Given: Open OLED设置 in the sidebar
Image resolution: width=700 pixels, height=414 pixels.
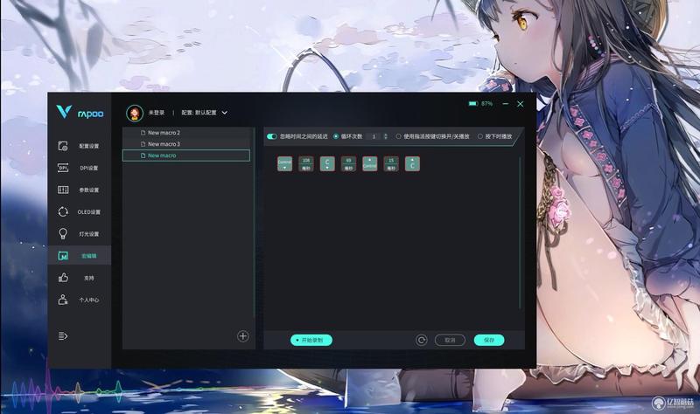Looking at the screenshot, I should (x=79, y=211).
